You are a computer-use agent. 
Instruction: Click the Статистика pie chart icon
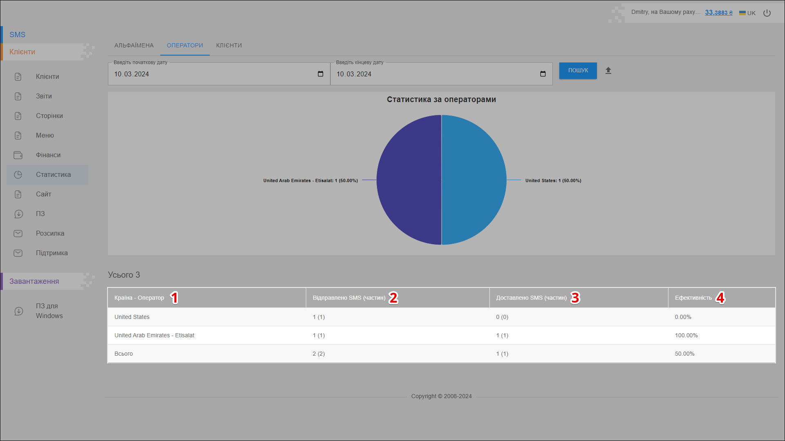tap(18, 175)
